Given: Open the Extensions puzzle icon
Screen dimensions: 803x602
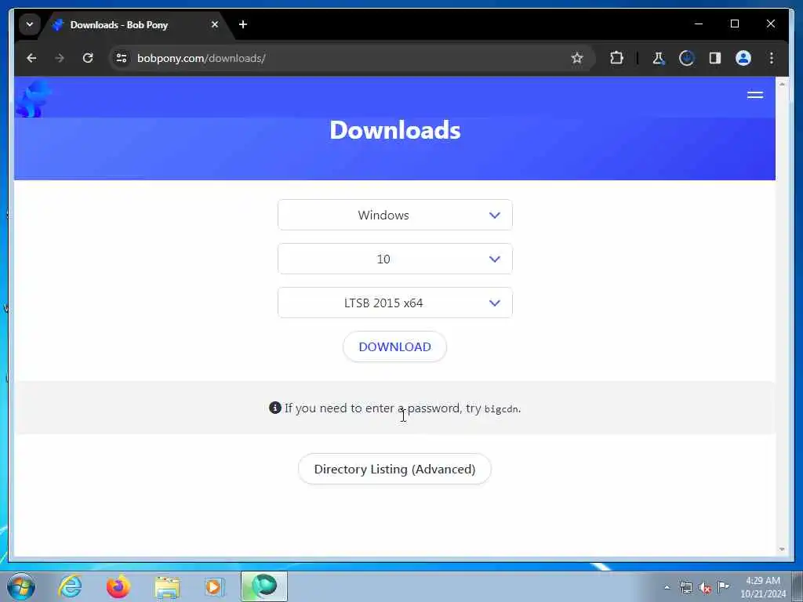Looking at the screenshot, I should pyautogui.click(x=616, y=58).
